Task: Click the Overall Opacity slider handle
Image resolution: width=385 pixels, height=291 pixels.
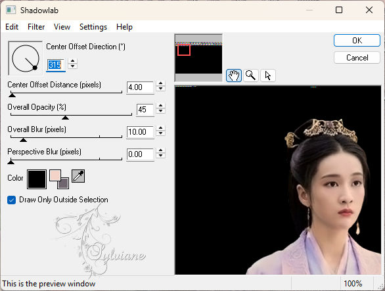Action: click(x=65, y=118)
